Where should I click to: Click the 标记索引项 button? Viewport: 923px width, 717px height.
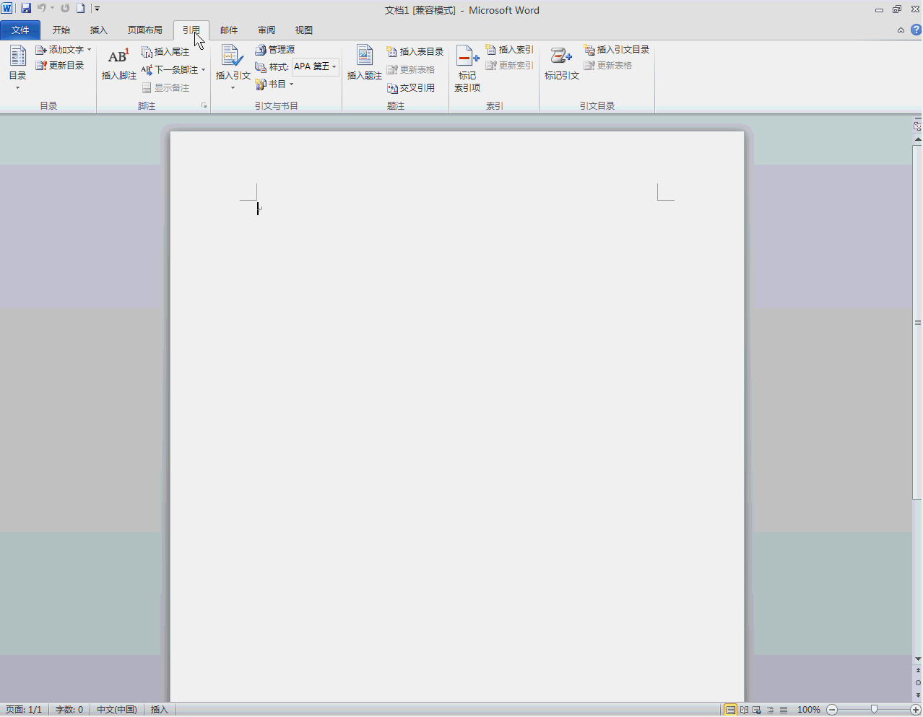point(467,69)
